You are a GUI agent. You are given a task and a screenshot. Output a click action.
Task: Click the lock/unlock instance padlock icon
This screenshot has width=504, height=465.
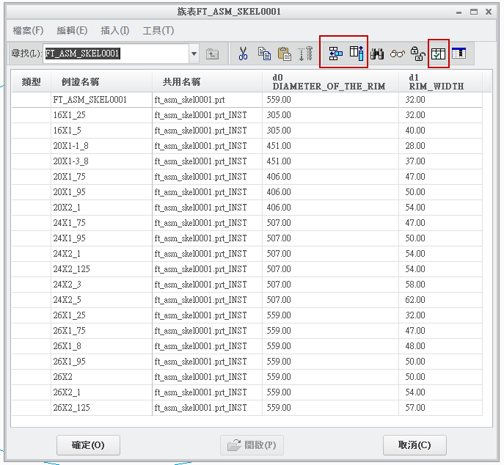tap(417, 54)
